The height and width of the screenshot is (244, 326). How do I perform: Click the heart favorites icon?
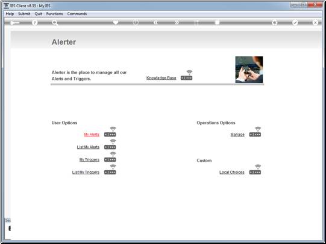coord(116,22)
